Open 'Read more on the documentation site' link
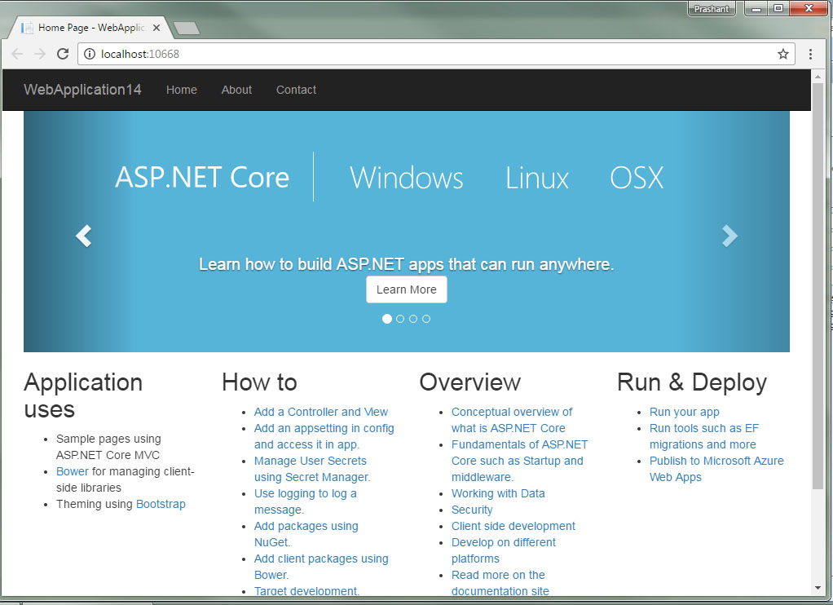Viewport: 833px width, 605px height. [500, 583]
